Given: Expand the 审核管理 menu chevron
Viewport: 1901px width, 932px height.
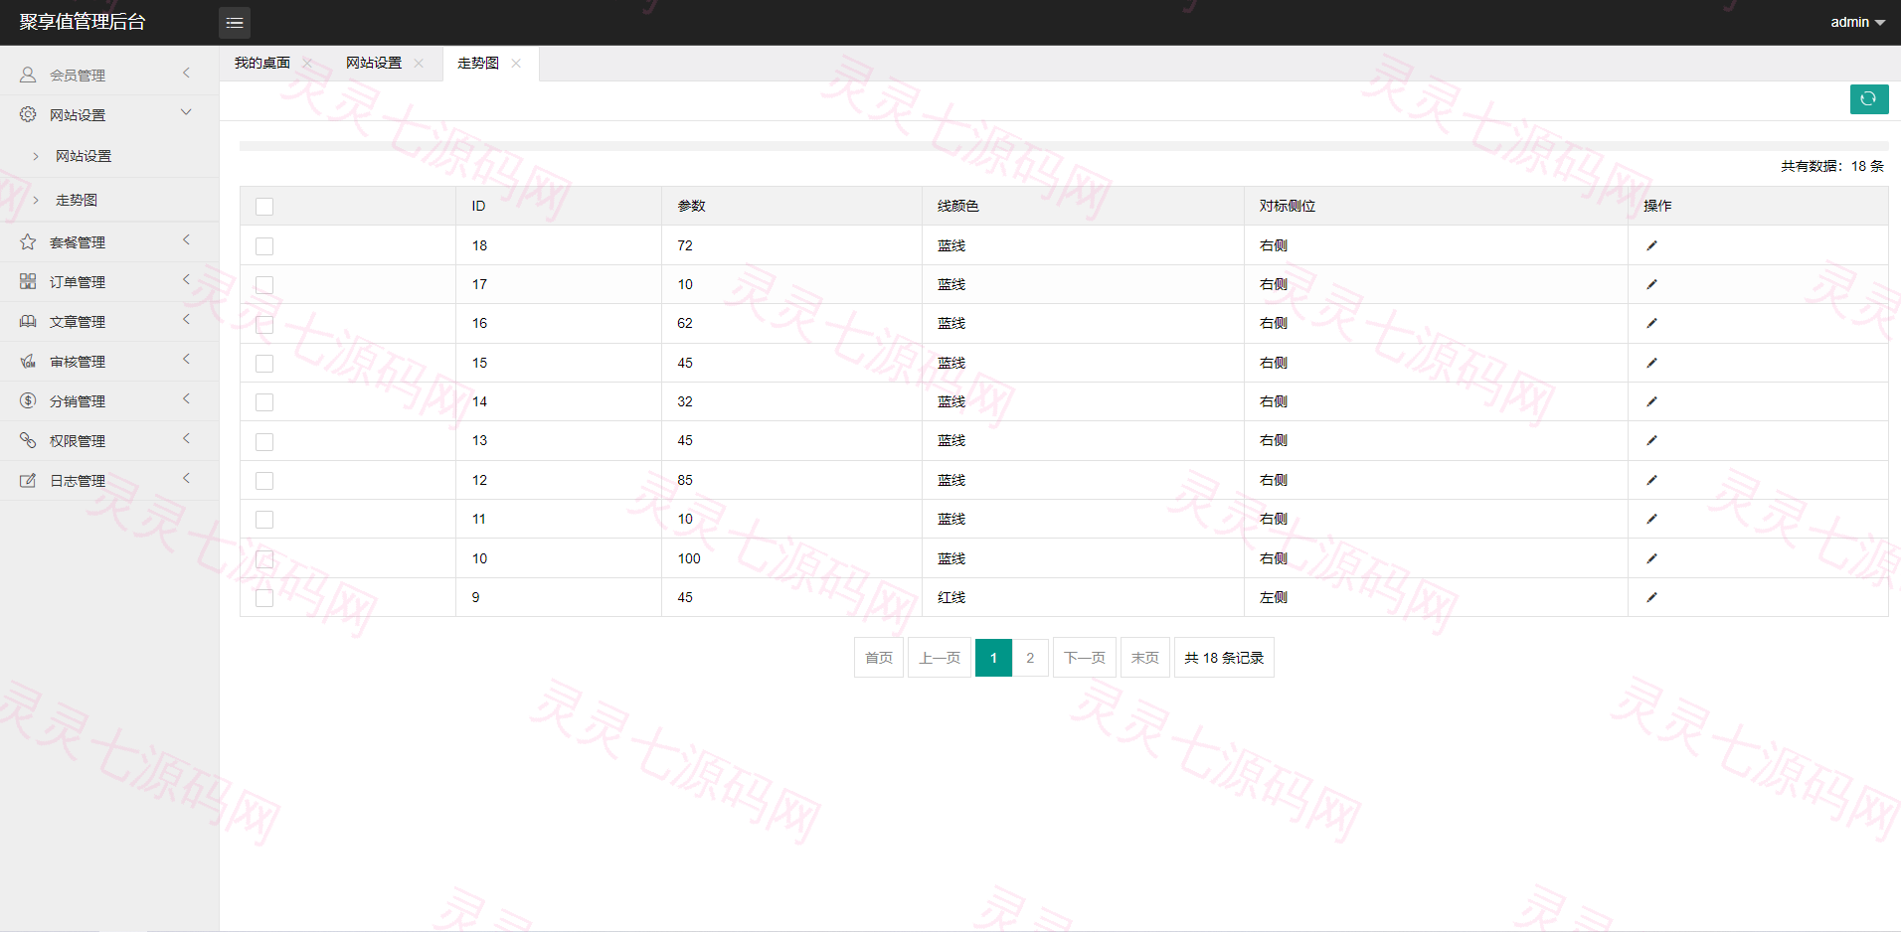Looking at the screenshot, I should click(186, 360).
